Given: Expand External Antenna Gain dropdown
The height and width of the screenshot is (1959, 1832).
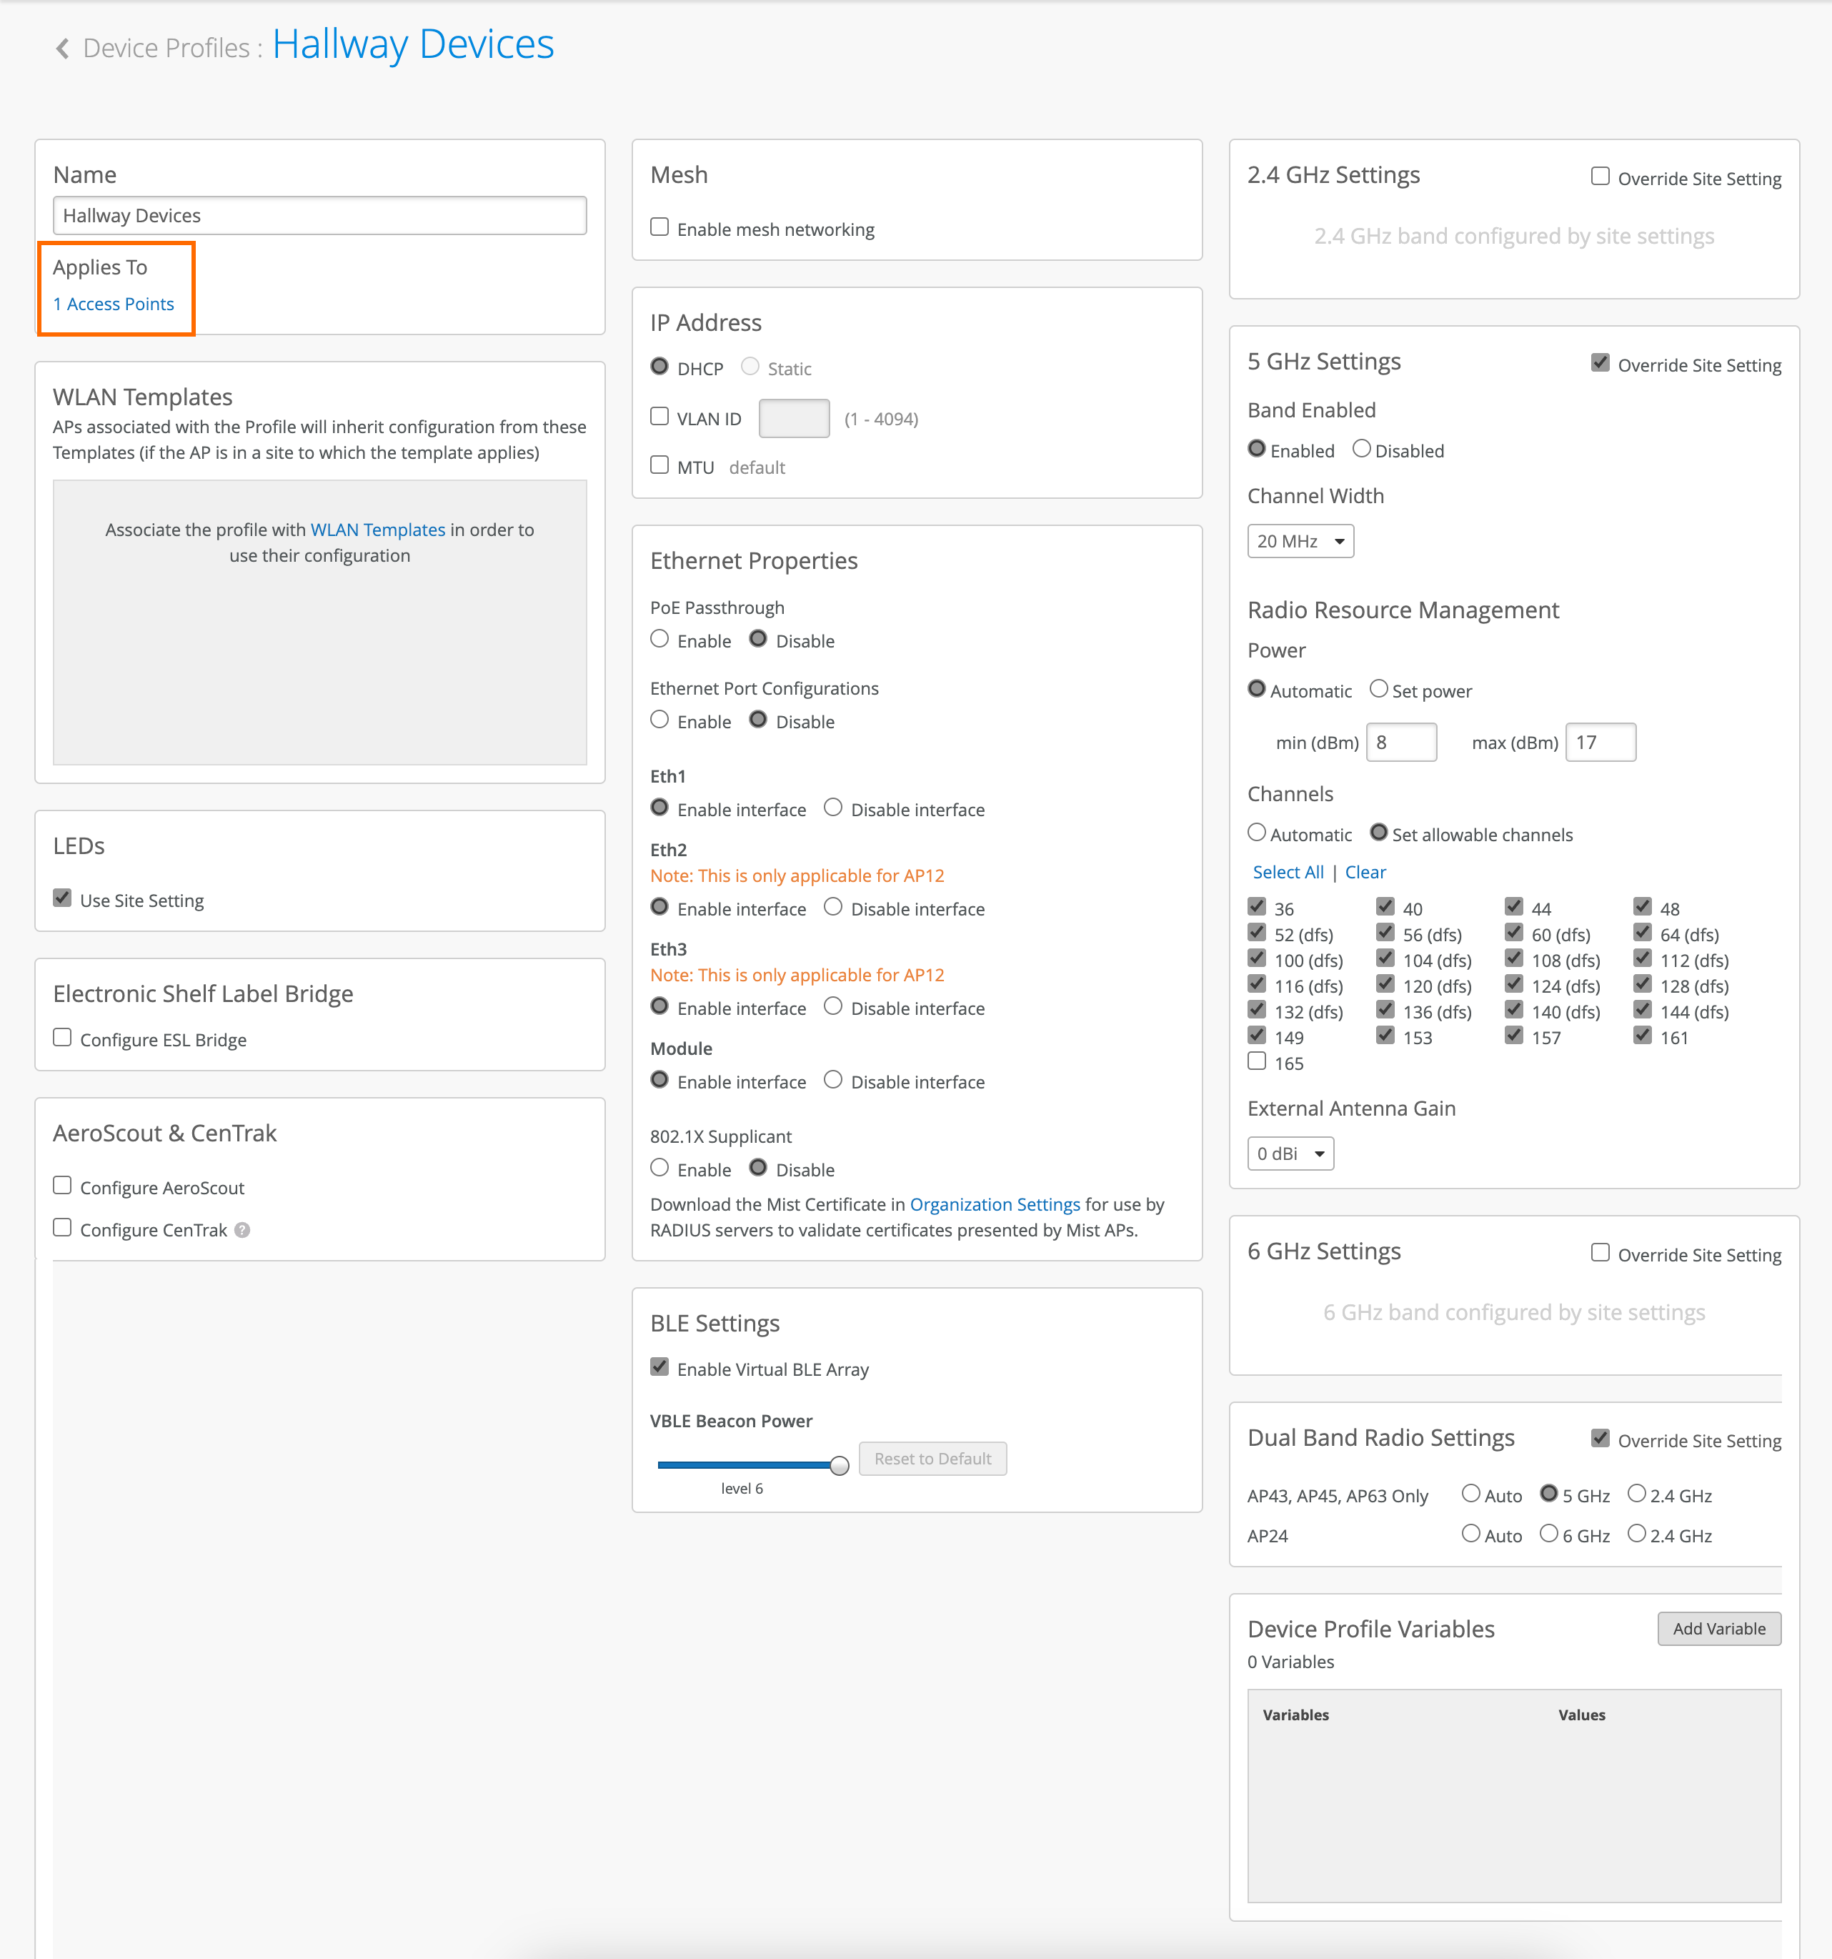Looking at the screenshot, I should [x=1290, y=1153].
